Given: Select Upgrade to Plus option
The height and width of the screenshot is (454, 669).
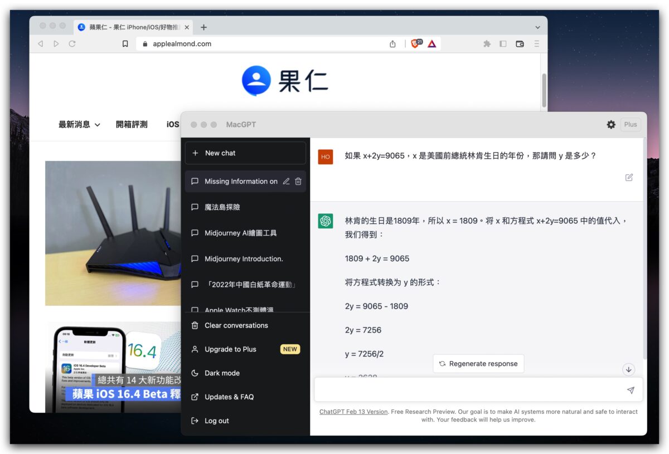Looking at the screenshot, I should (x=245, y=349).
